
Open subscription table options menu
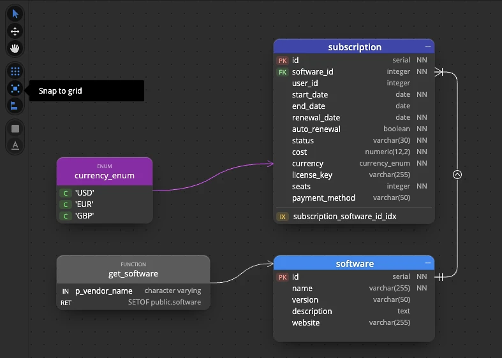click(x=428, y=47)
